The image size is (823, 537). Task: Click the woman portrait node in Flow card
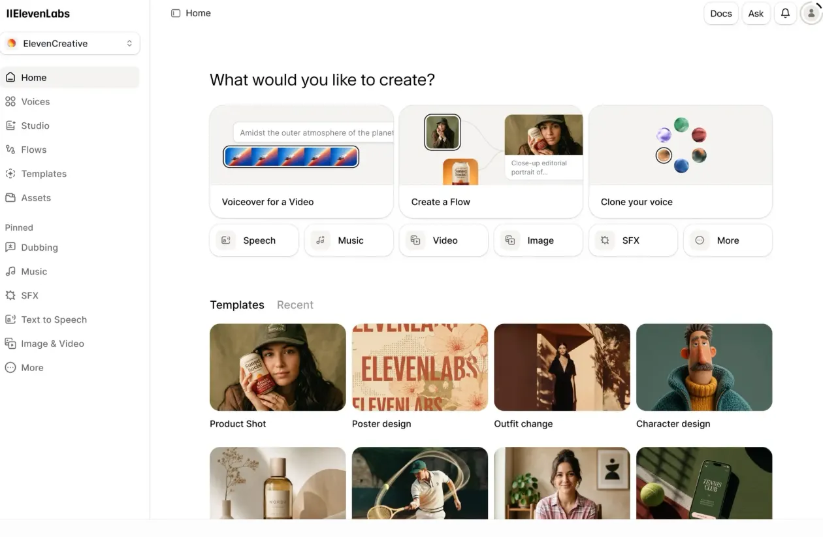(x=443, y=133)
